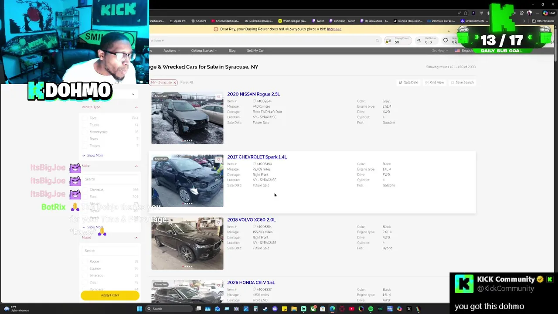The image size is (558, 314).
Task: Bookmark this page with the star icon
Action: (466, 13)
